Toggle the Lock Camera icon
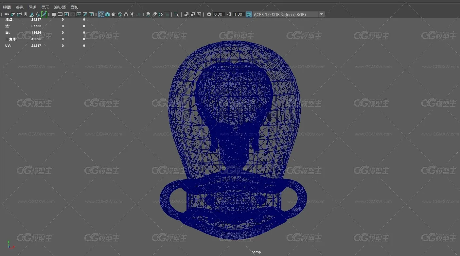Viewport: 460px width, 256px height. click(12, 14)
